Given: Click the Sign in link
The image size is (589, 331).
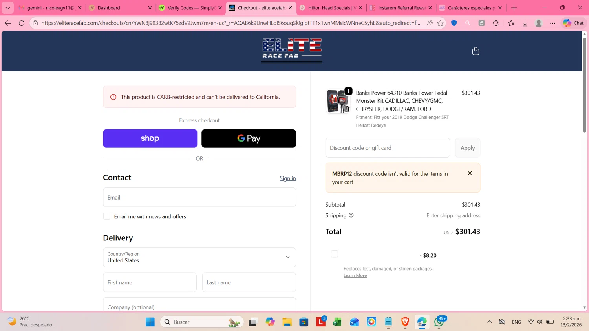Looking at the screenshot, I should click(x=288, y=178).
